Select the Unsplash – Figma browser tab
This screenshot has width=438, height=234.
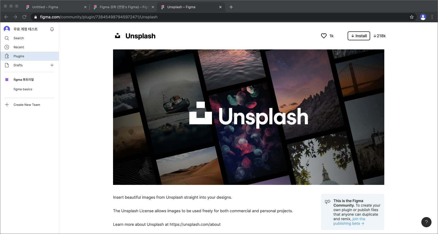pos(191,7)
